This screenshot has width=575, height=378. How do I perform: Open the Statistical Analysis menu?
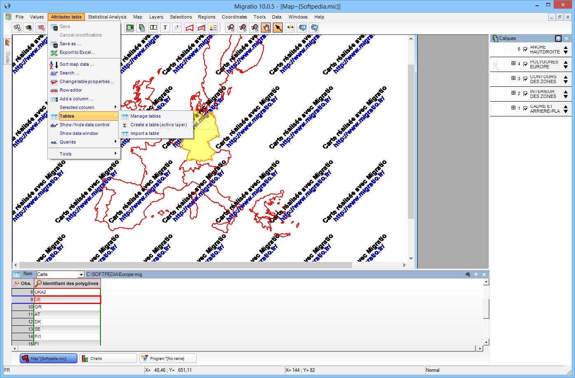click(x=107, y=17)
